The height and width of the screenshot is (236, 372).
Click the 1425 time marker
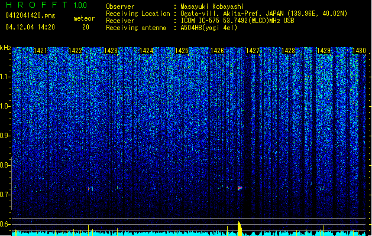click(x=182, y=51)
